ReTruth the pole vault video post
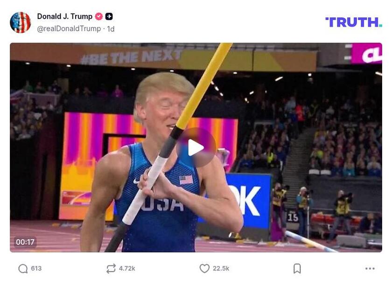Screen dimensions: 392x287 pyautogui.click(x=111, y=268)
